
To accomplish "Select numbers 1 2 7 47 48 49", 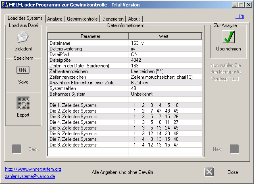I will click(x=166, y=111).
